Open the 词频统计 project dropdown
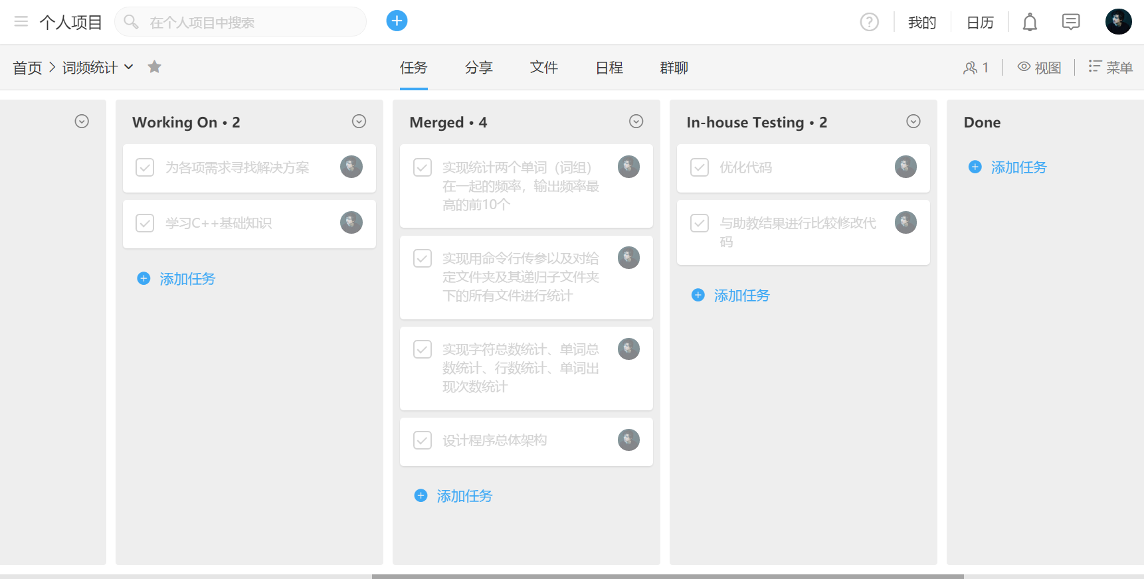This screenshot has height=579, width=1144. 129,67
